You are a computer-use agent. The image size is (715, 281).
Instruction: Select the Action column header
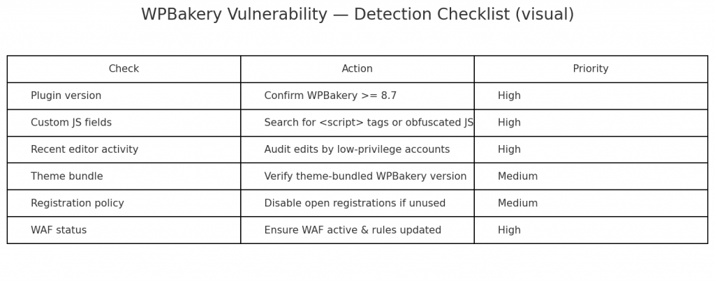click(357, 69)
